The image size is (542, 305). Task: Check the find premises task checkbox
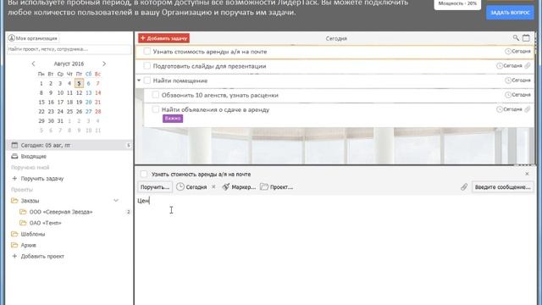[x=147, y=80]
